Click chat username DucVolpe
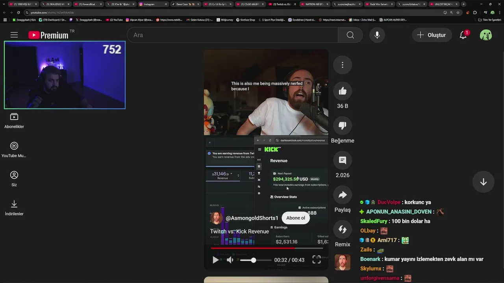 point(389,202)
